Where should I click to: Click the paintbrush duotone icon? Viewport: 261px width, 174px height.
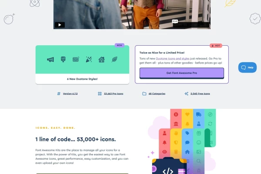point(63,59)
